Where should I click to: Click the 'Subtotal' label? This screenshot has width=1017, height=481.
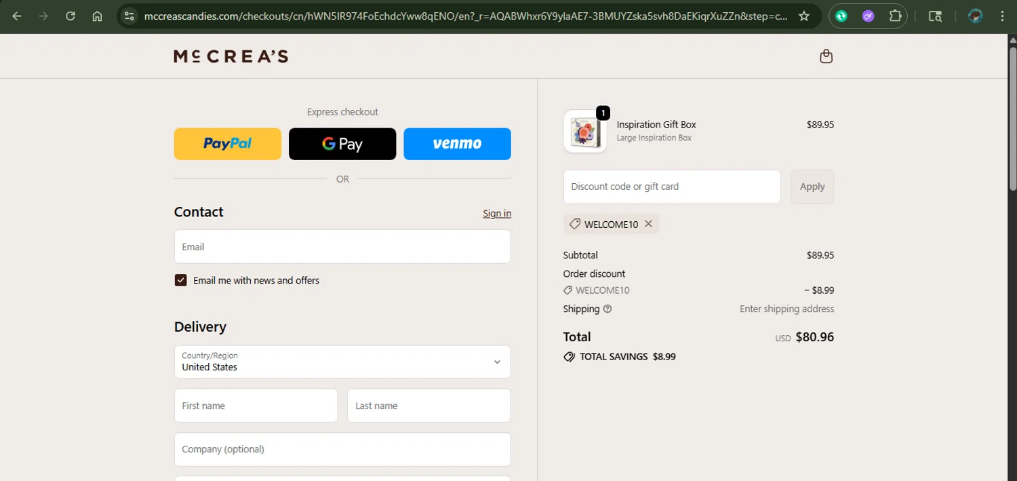[x=580, y=255]
